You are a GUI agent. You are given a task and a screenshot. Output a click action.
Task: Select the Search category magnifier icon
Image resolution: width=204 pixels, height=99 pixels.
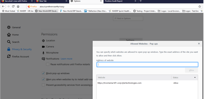[x=9, y=42]
